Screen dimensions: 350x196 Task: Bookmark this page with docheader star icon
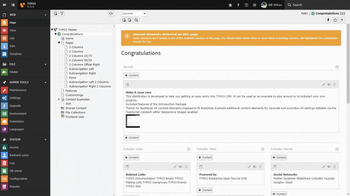click(x=335, y=20)
